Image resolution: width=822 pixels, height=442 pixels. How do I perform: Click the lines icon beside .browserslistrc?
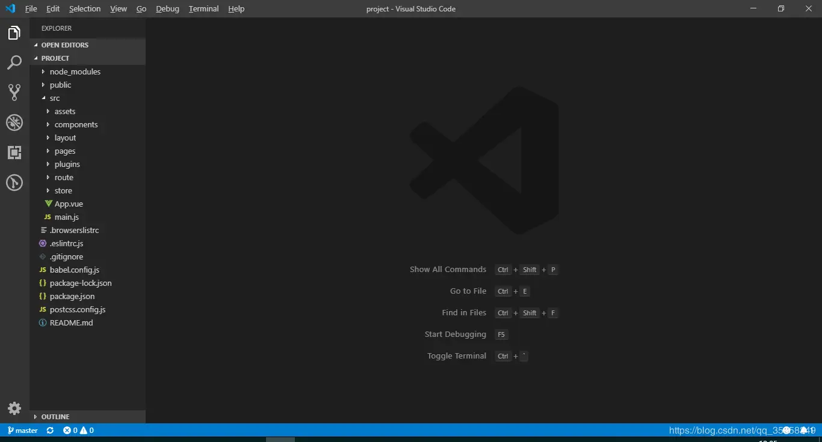point(43,230)
